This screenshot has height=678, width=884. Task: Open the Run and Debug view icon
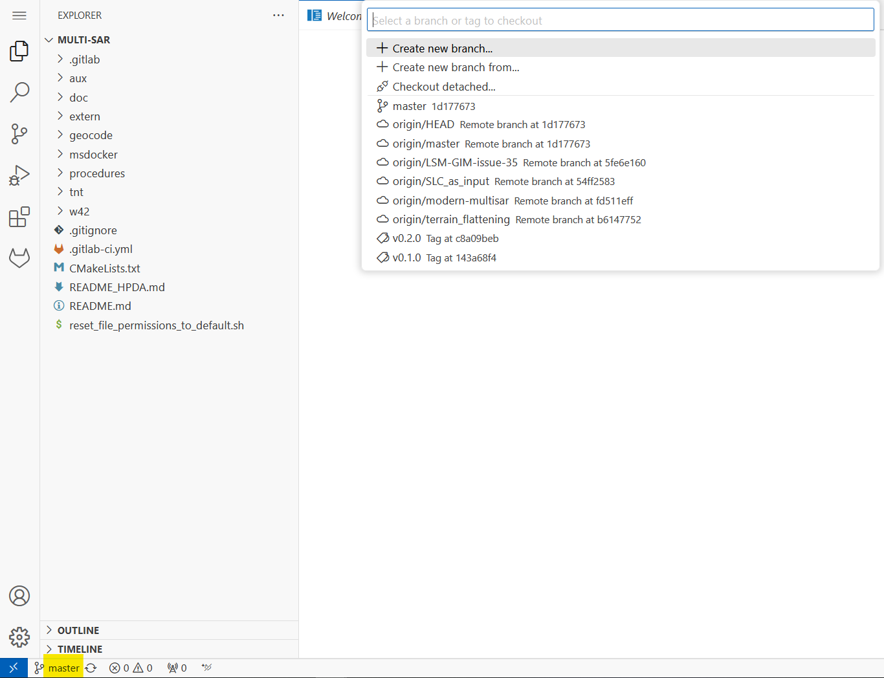pyautogui.click(x=19, y=175)
